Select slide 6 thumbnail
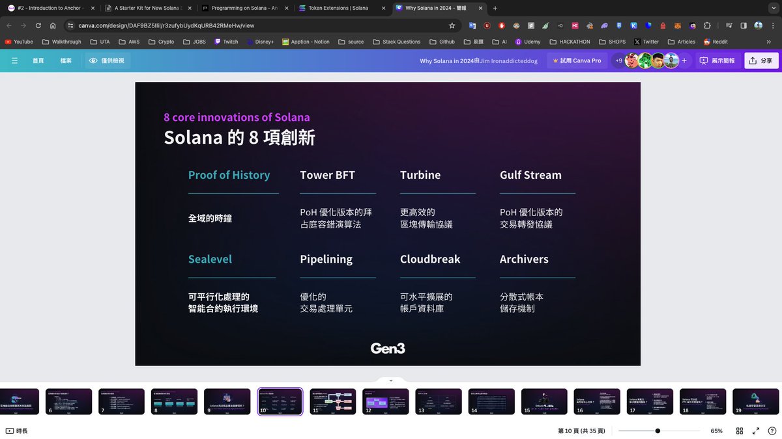This screenshot has width=782, height=439. pos(68,402)
